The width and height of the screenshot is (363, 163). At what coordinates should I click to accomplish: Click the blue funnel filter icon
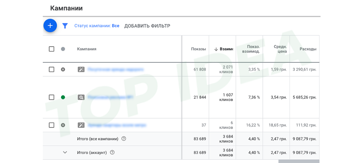click(65, 26)
